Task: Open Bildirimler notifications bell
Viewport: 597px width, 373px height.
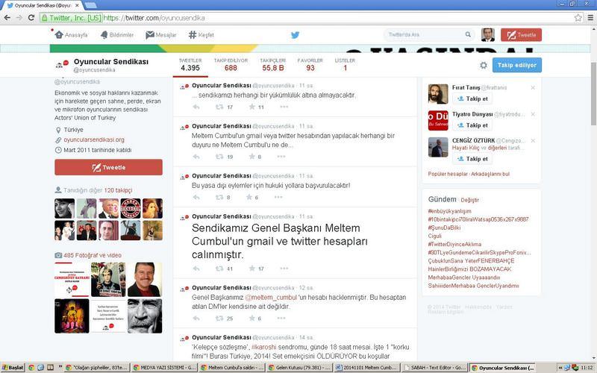Action: [104, 34]
